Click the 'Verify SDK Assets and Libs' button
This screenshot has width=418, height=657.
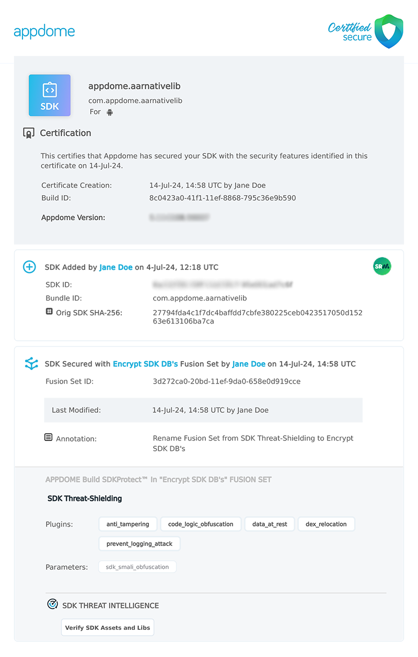[107, 627]
